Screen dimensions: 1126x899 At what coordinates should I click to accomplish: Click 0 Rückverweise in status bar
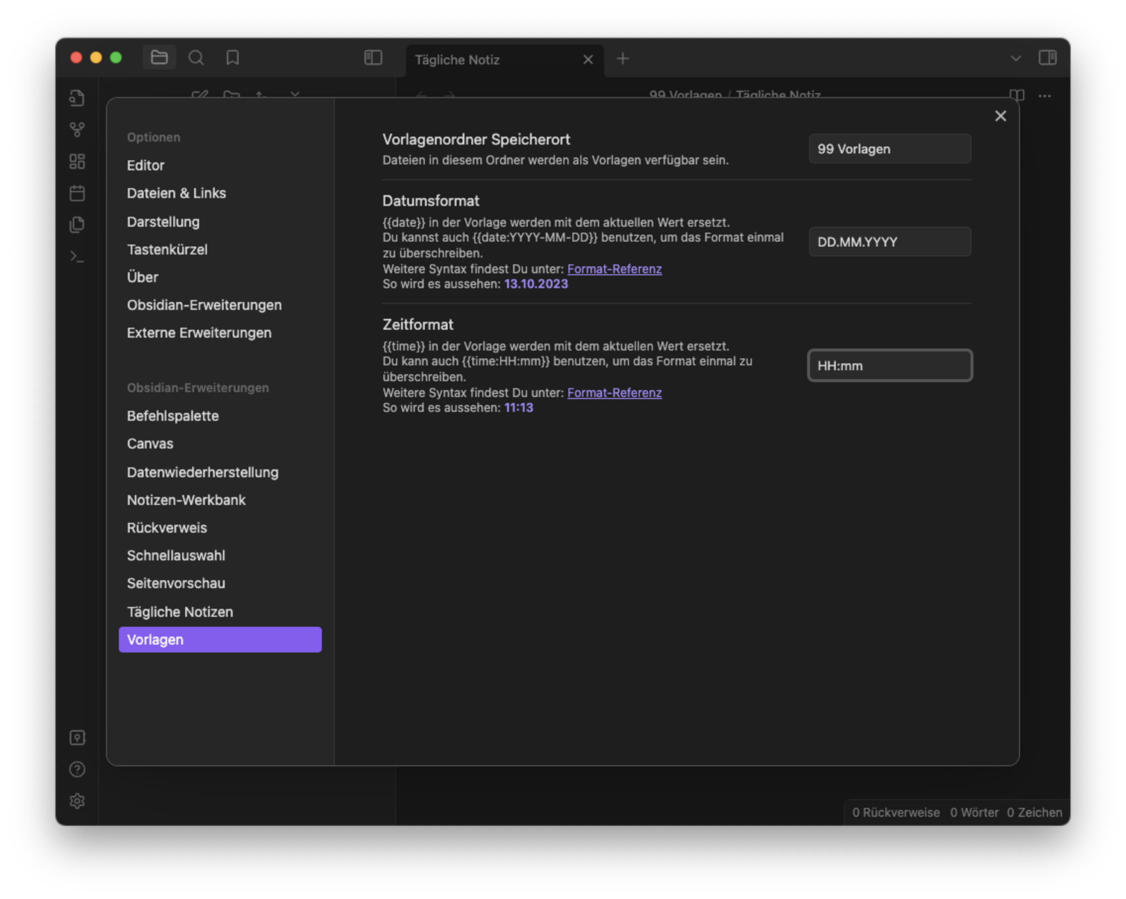(x=896, y=812)
